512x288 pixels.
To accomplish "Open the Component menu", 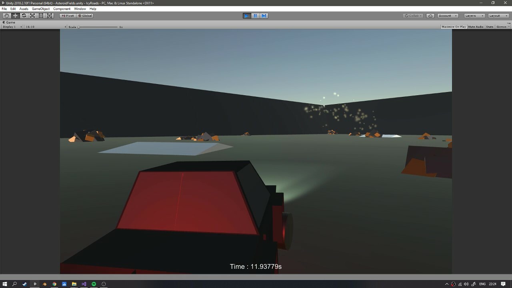I will 62,9.
